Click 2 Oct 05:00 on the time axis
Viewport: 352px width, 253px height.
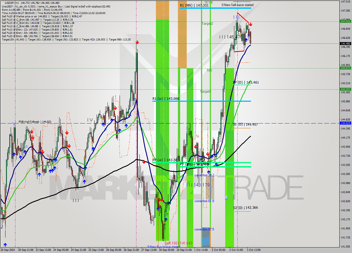click(219, 250)
